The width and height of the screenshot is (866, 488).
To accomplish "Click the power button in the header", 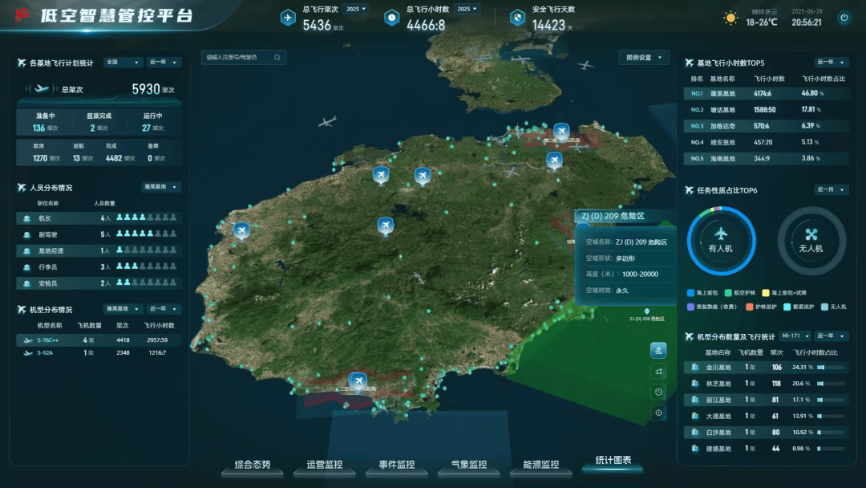I will [844, 18].
